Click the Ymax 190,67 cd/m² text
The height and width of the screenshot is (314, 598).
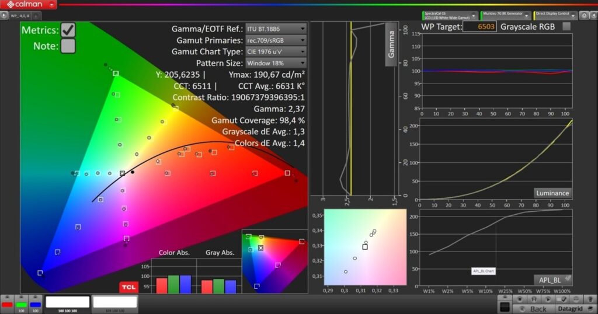point(266,75)
